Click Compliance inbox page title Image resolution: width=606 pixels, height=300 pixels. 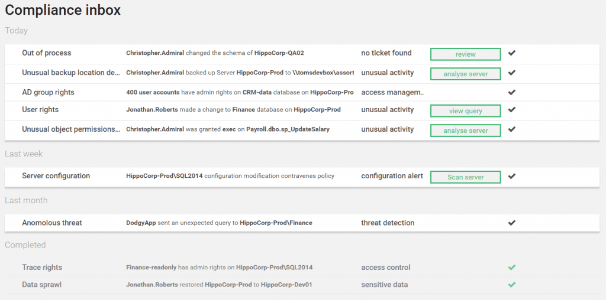click(x=63, y=9)
